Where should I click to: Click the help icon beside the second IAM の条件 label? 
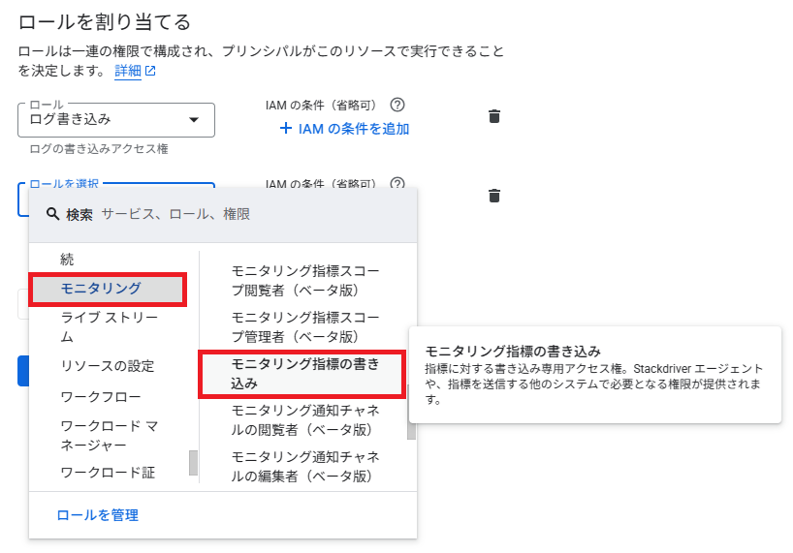point(396,183)
